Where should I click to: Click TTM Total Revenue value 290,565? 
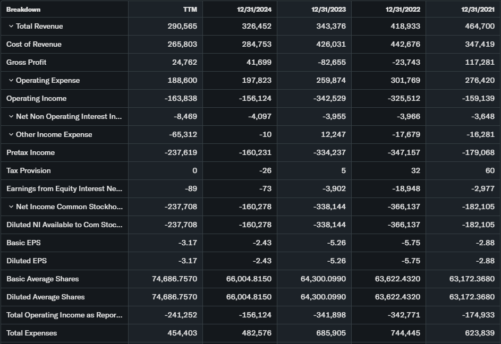182,27
